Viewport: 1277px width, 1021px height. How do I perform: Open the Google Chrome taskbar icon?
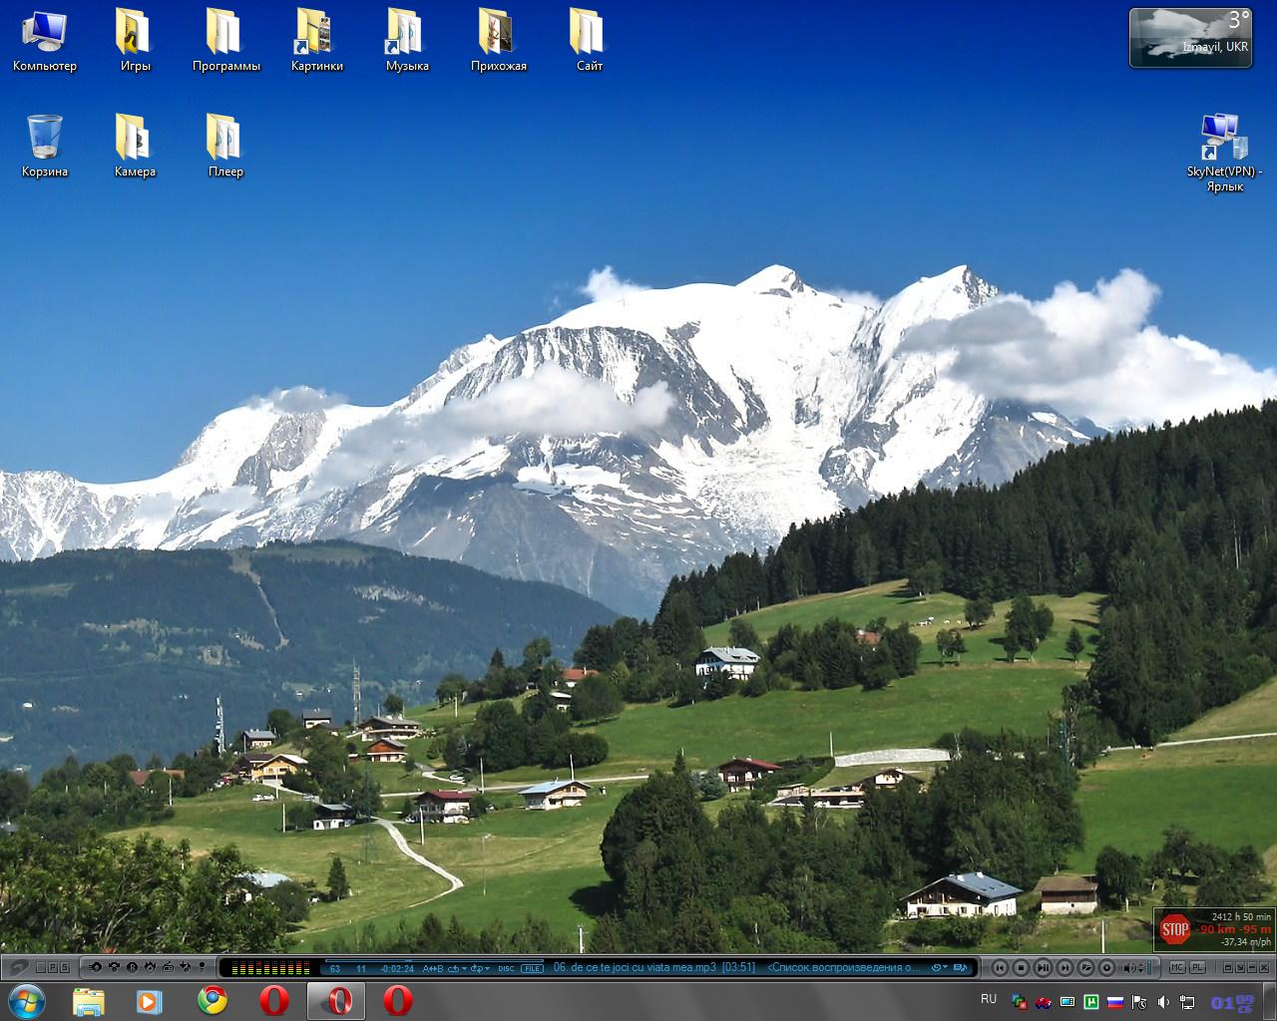click(x=212, y=1000)
